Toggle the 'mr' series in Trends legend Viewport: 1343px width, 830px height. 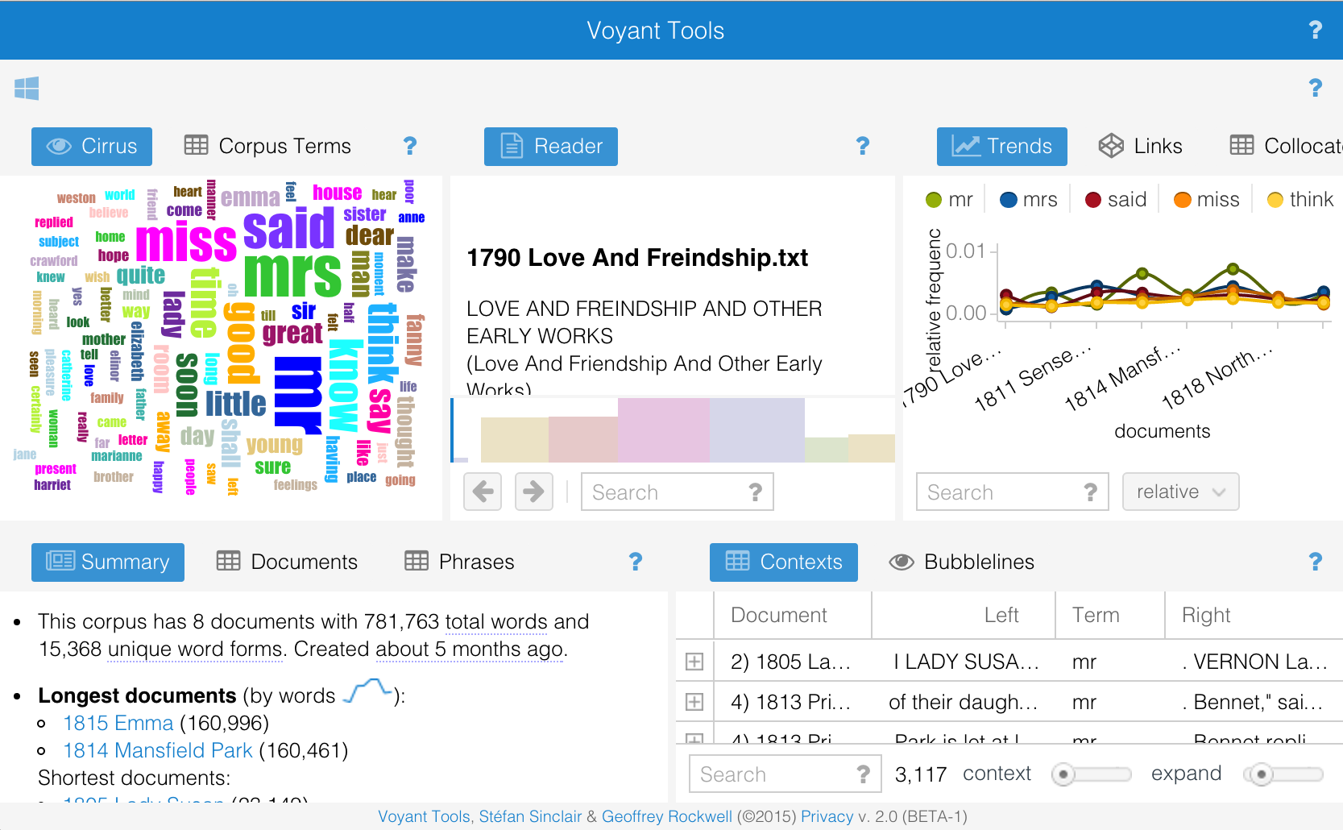click(x=949, y=200)
